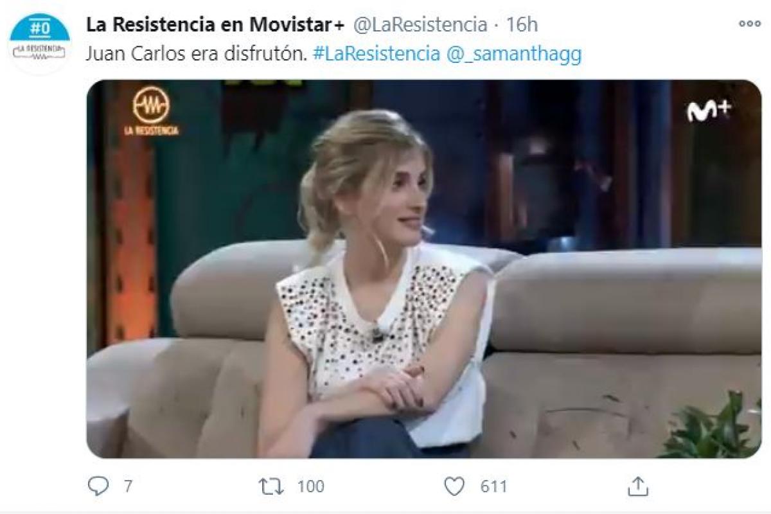771x514 pixels.
Task: Click the M+ Movistar logo in video
Action: pos(709,111)
